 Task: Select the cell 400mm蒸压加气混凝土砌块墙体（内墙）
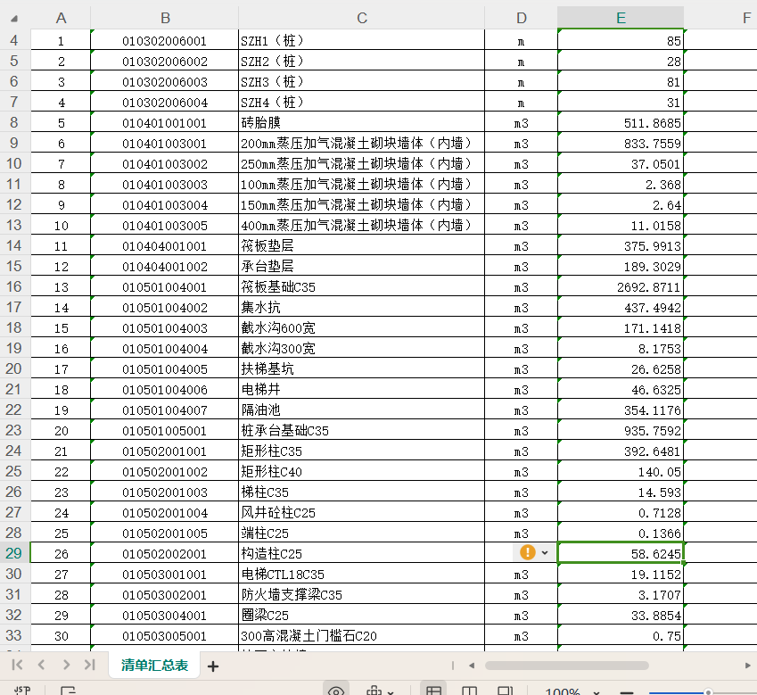tap(362, 225)
